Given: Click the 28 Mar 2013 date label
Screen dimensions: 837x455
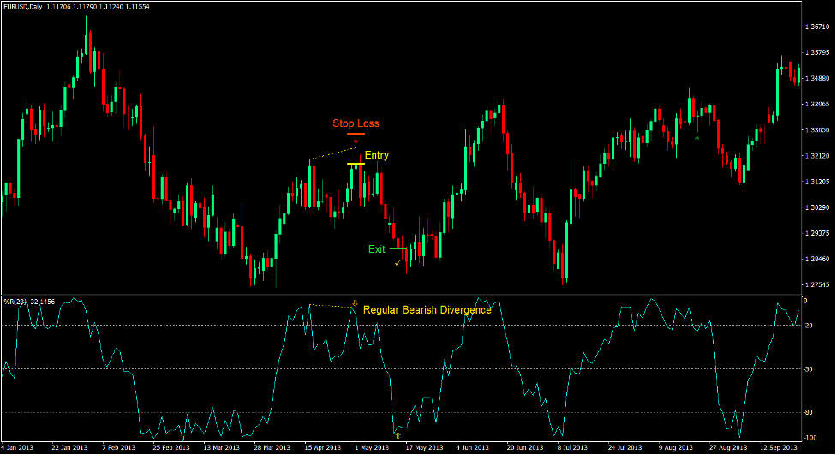Looking at the screenshot, I should [x=272, y=447].
